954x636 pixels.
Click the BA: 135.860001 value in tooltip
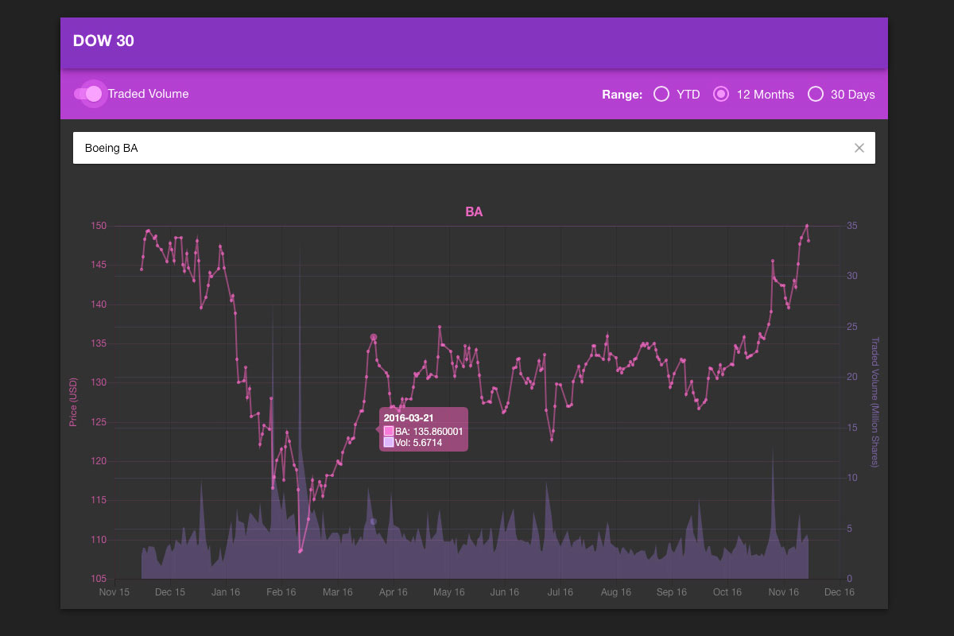429,431
